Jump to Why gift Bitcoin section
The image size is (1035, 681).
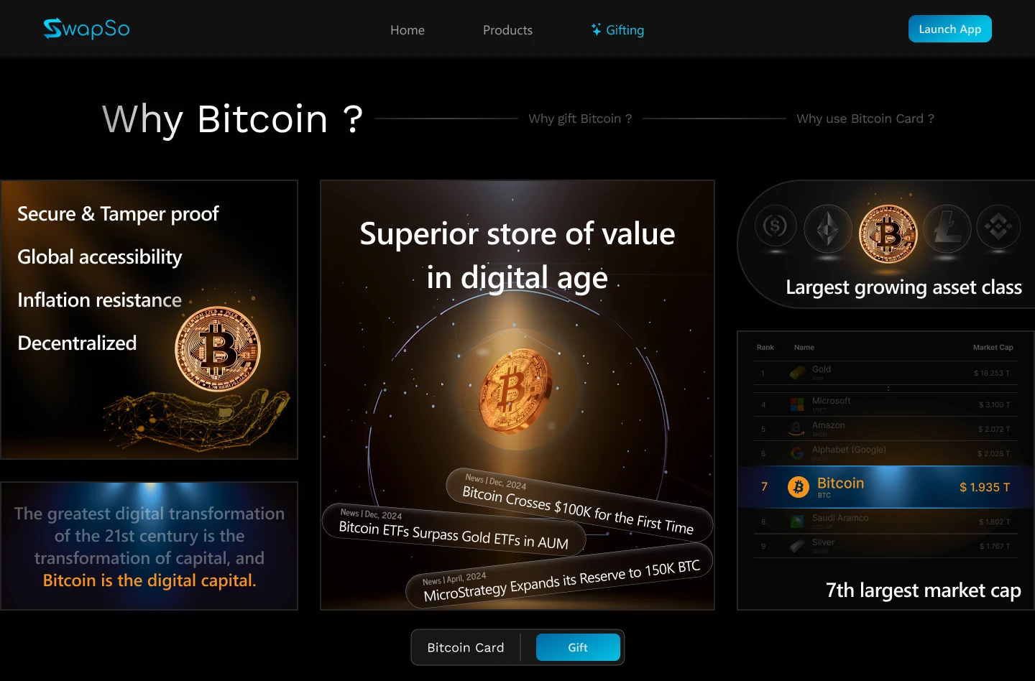[580, 119]
